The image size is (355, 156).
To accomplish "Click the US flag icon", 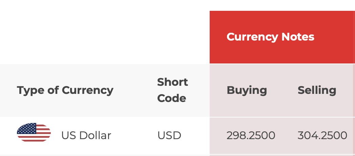I will click(x=34, y=132).
